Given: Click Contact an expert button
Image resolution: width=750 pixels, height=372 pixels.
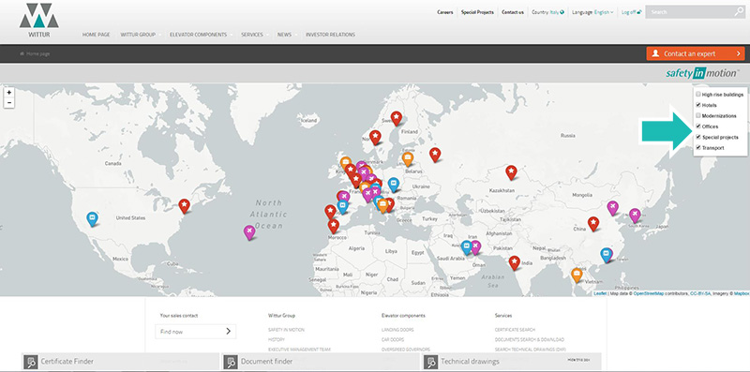Looking at the screenshot, I should [x=696, y=53].
